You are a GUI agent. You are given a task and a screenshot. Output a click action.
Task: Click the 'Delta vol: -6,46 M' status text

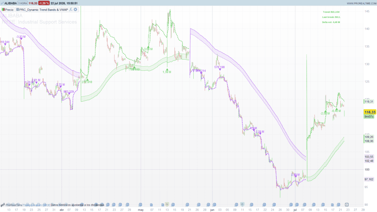click(331, 22)
